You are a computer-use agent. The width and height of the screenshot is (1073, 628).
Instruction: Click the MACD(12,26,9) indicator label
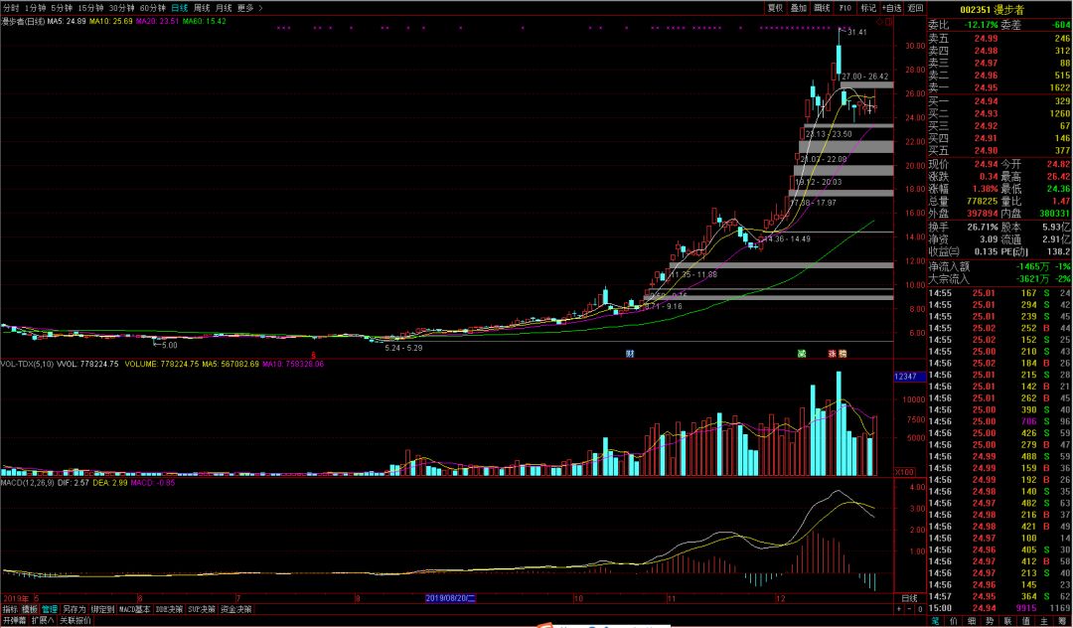pyautogui.click(x=27, y=482)
